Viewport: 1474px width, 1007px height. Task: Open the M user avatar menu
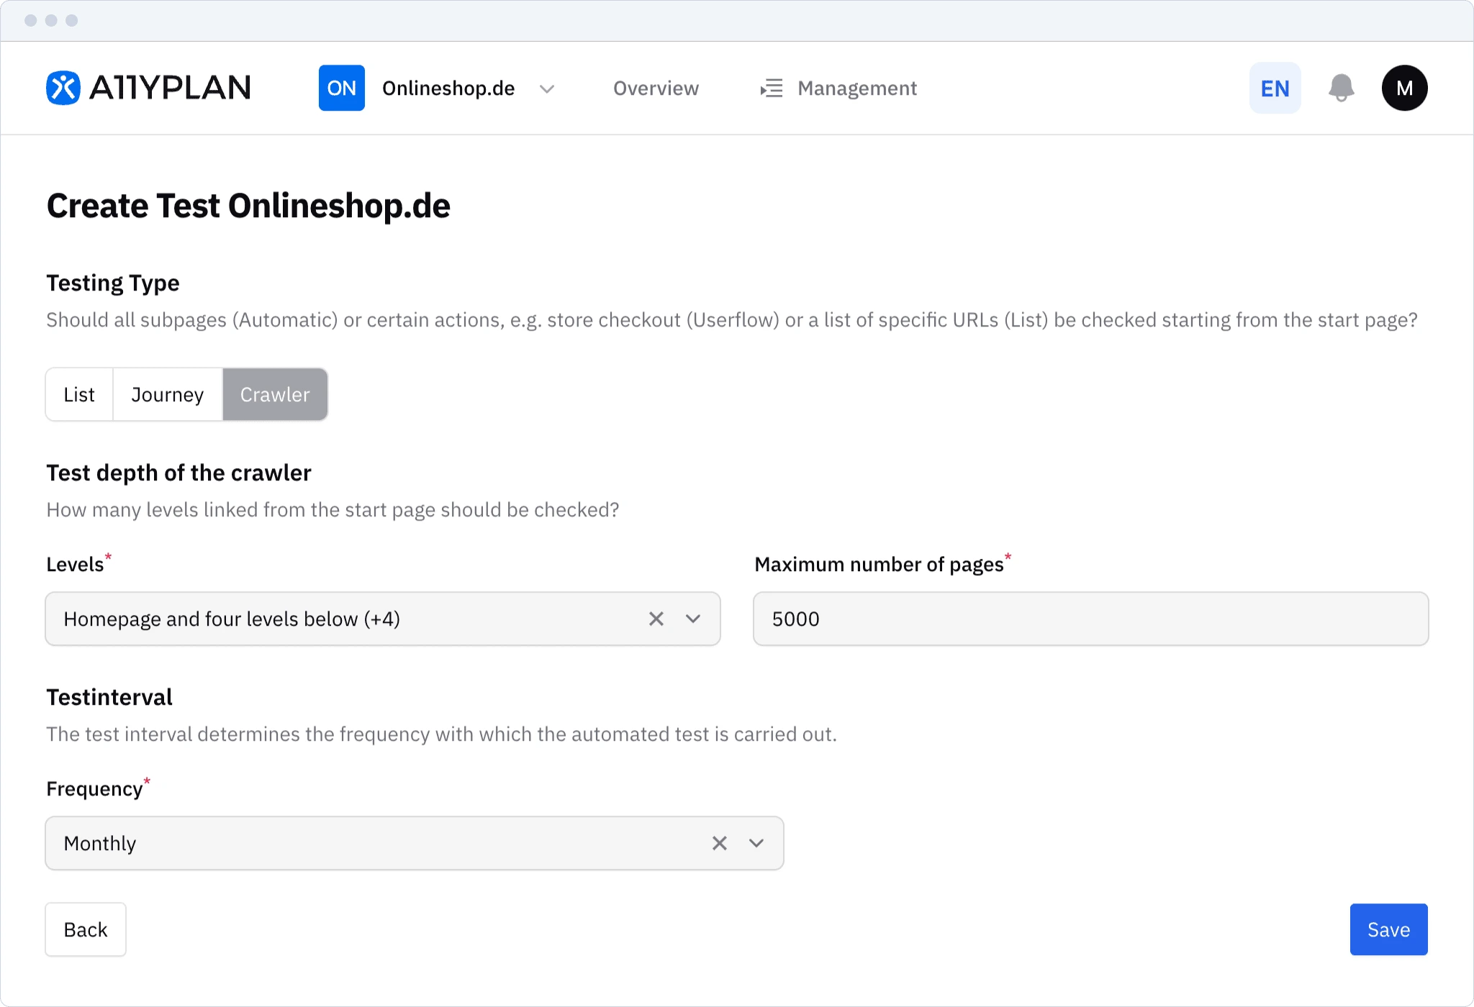(x=1404, y=88)
